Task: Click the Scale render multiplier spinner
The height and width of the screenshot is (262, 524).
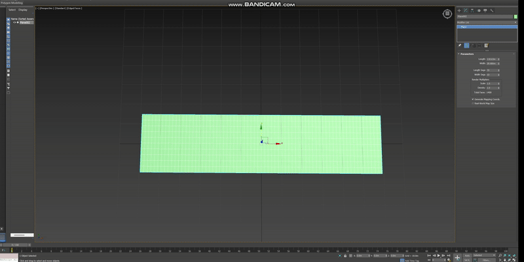Action: point(498,84)
